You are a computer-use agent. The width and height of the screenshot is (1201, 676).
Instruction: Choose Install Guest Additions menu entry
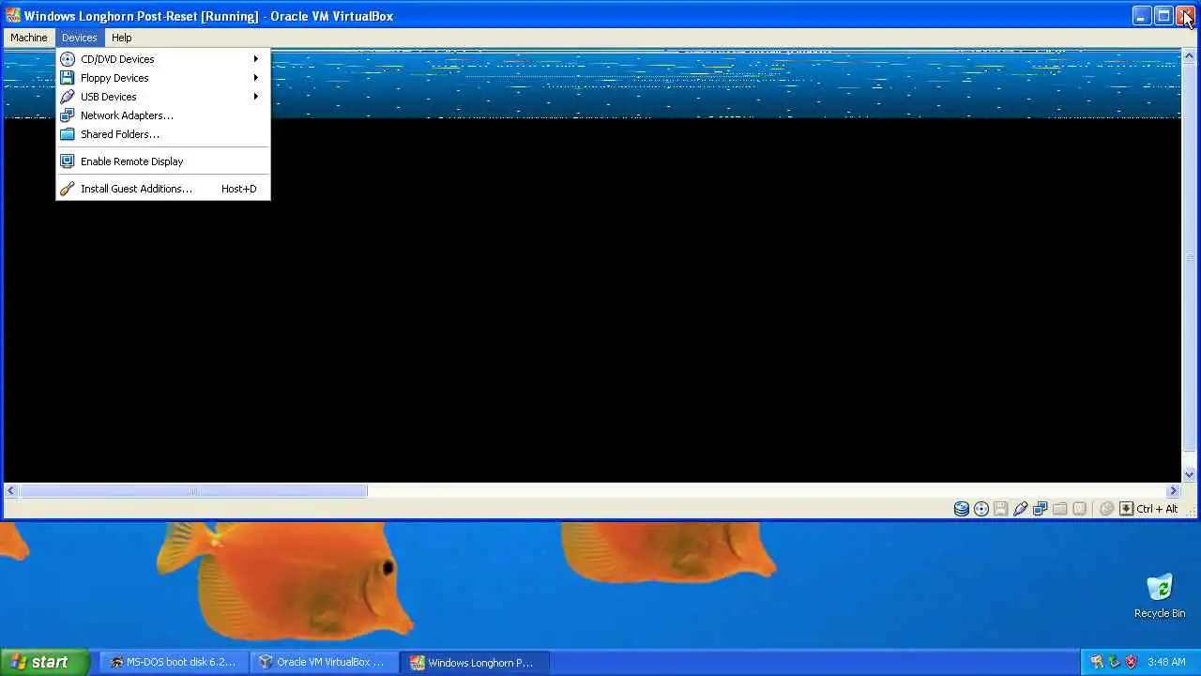point(162,189)
